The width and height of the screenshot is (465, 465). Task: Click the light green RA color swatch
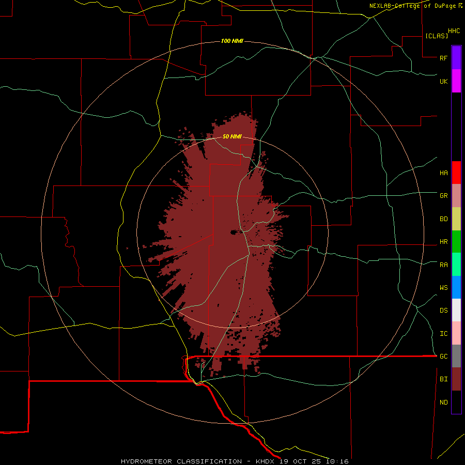click(456, 265)
